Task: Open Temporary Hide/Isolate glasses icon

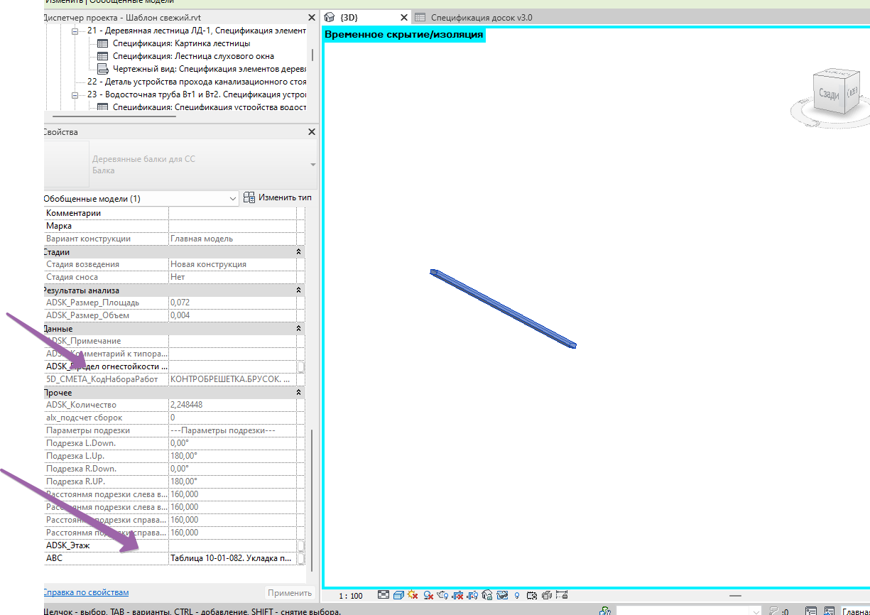Action: tap(503, 595)
